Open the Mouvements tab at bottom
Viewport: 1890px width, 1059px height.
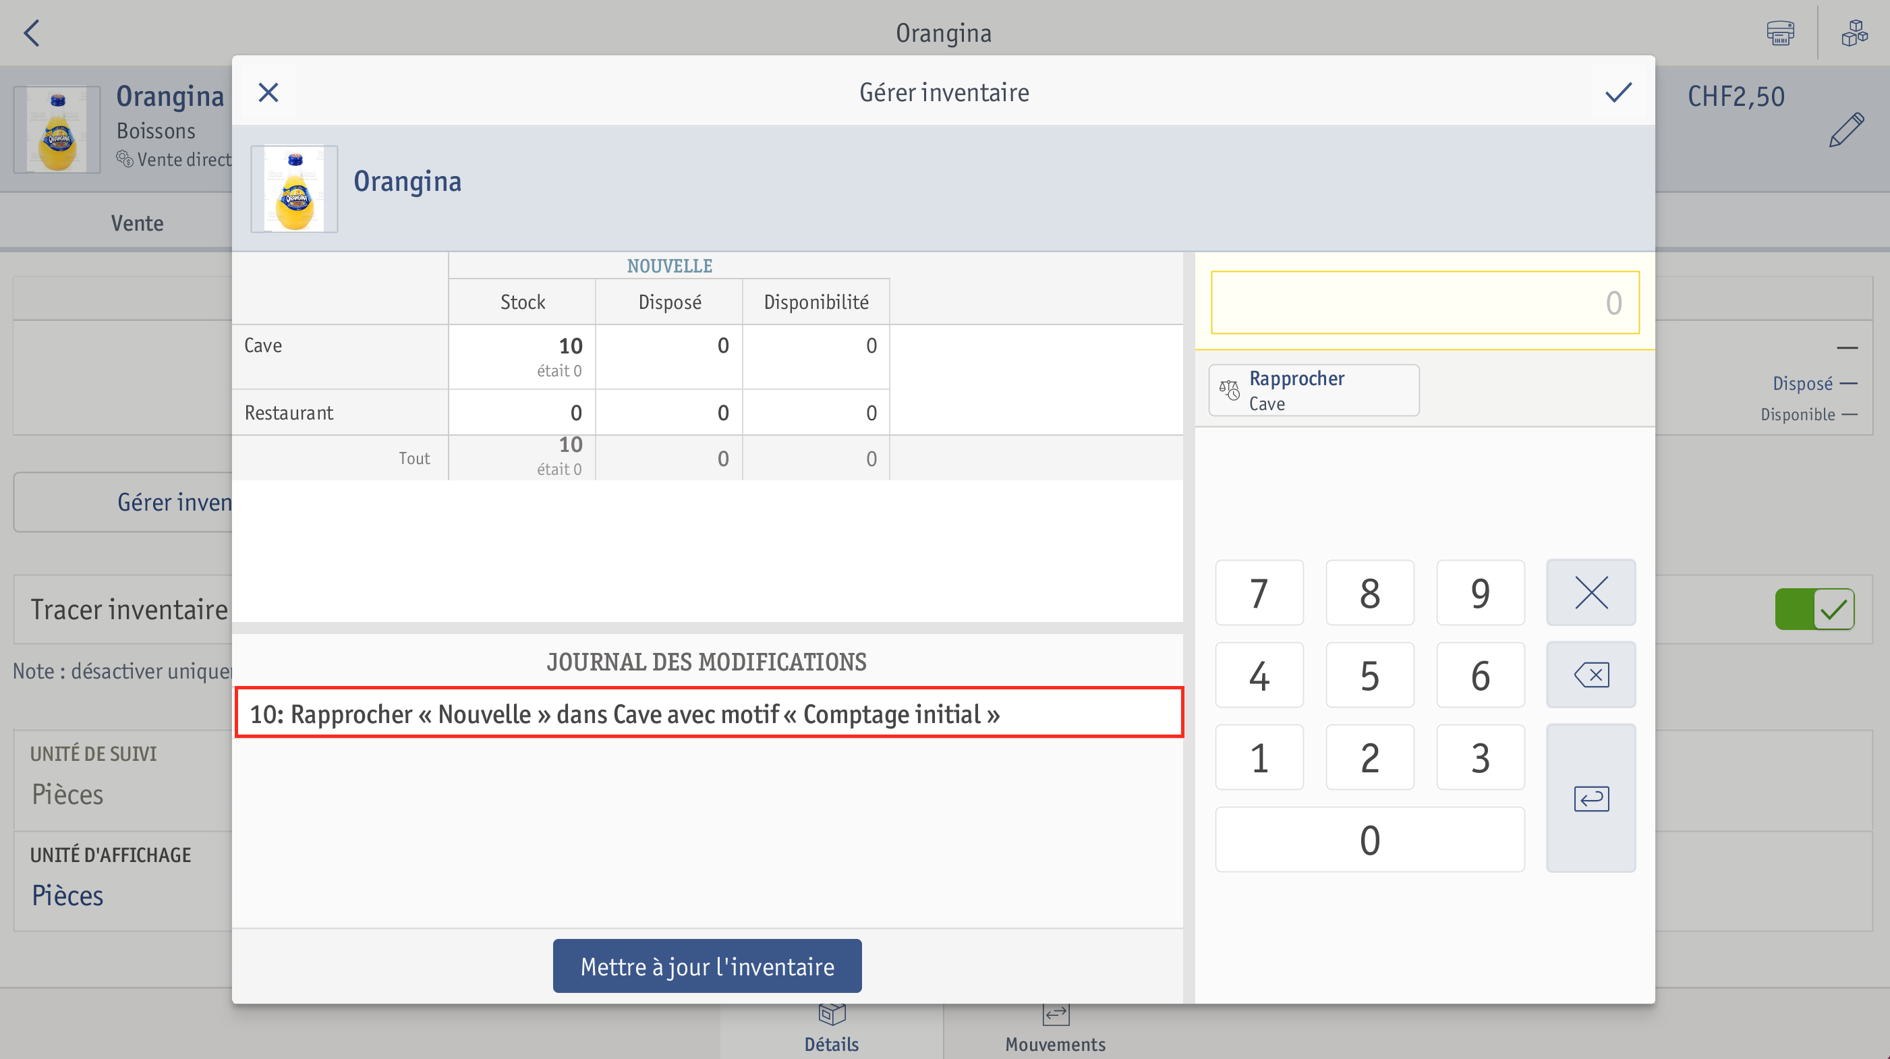[x=1055, y=1029]
